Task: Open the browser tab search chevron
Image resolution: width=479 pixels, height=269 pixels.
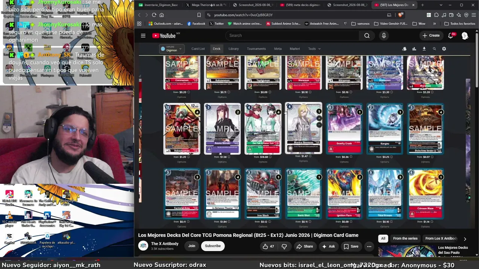Action: [x=441, y=5]
